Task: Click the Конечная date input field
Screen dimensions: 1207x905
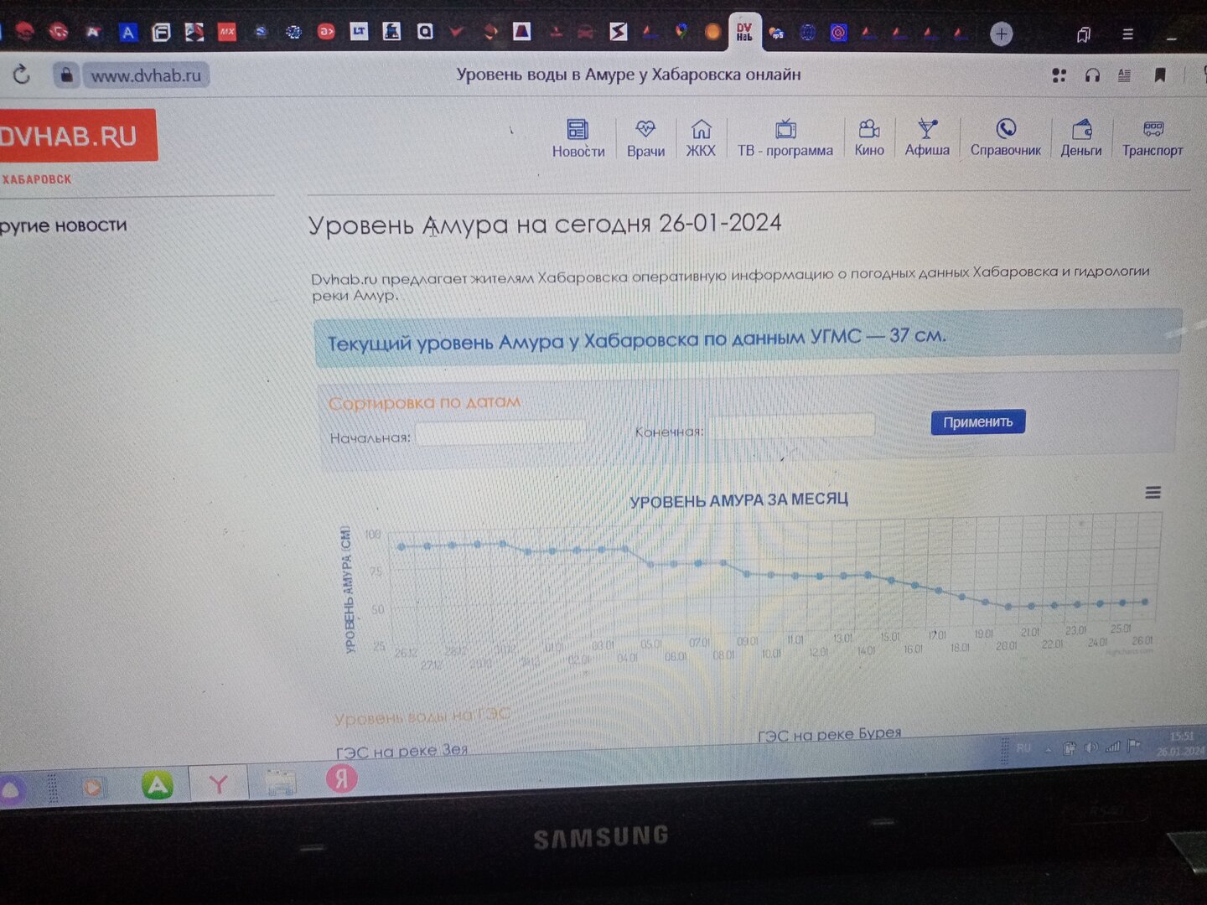Action: coord(792,427)
